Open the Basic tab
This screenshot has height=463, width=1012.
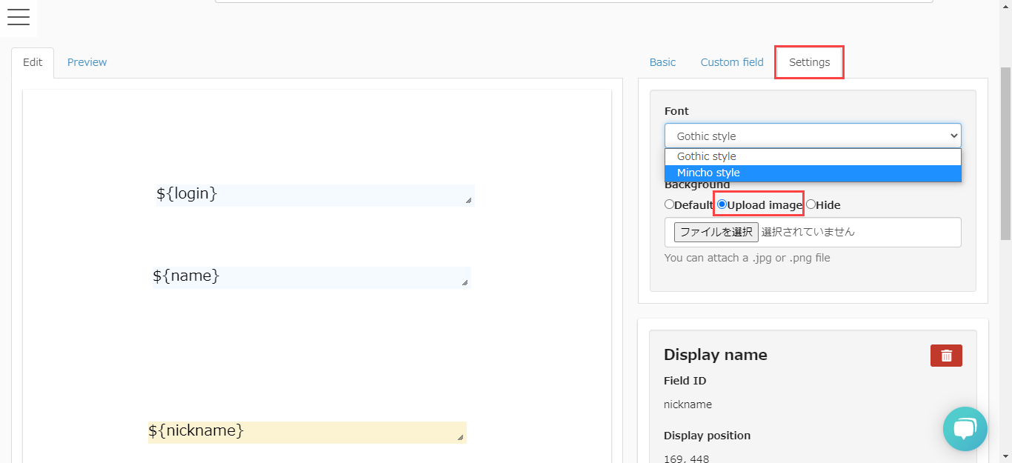coord(662,62)
